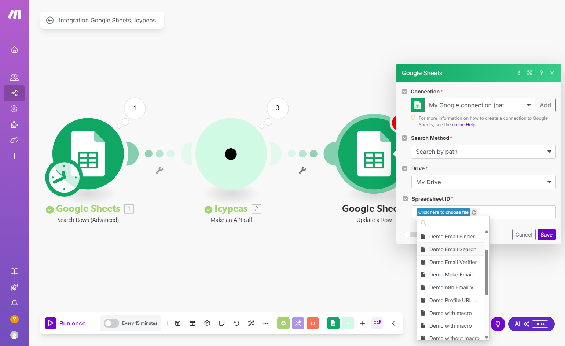Image resolution: width=565 pixels, height=346 pixels.
Task: Open the Resource hub book icon
Action: pos(14,271)
